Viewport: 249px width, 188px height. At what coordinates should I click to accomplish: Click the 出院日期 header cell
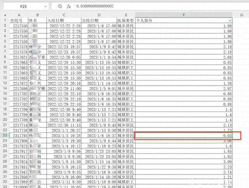point(99,20)
